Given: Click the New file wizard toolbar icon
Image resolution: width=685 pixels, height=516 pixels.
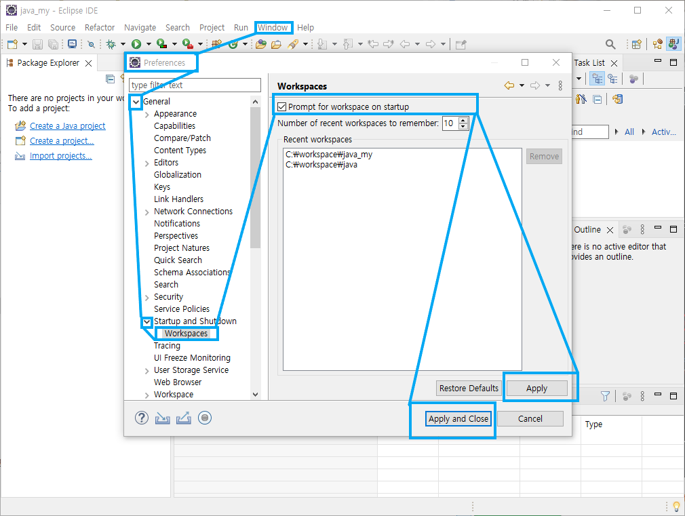Looking at the screenshot, I should point(12,44).
